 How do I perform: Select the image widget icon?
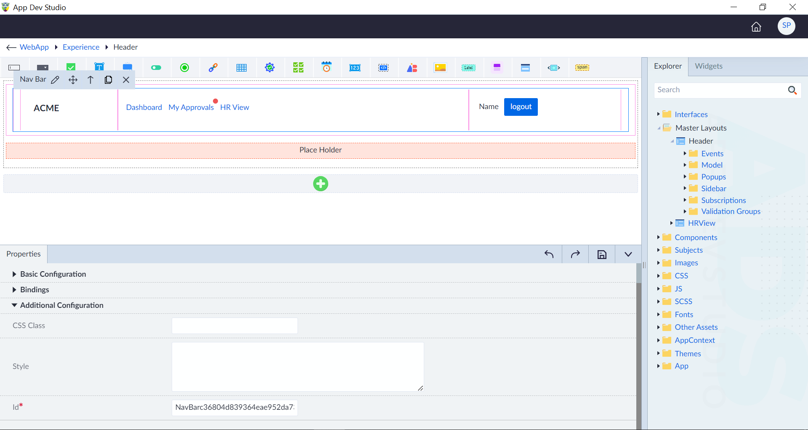[x=440, y=67]
